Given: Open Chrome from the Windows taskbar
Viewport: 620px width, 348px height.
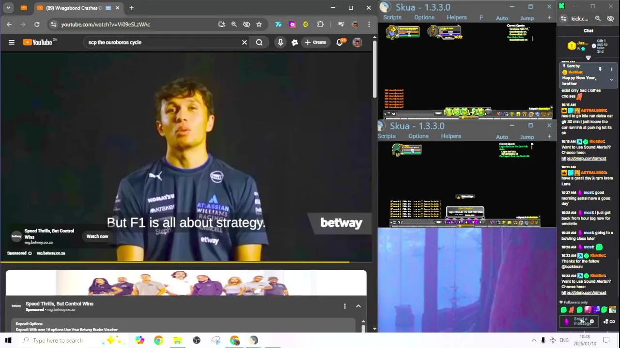Looking at the screenshot, I should [158, 340].
